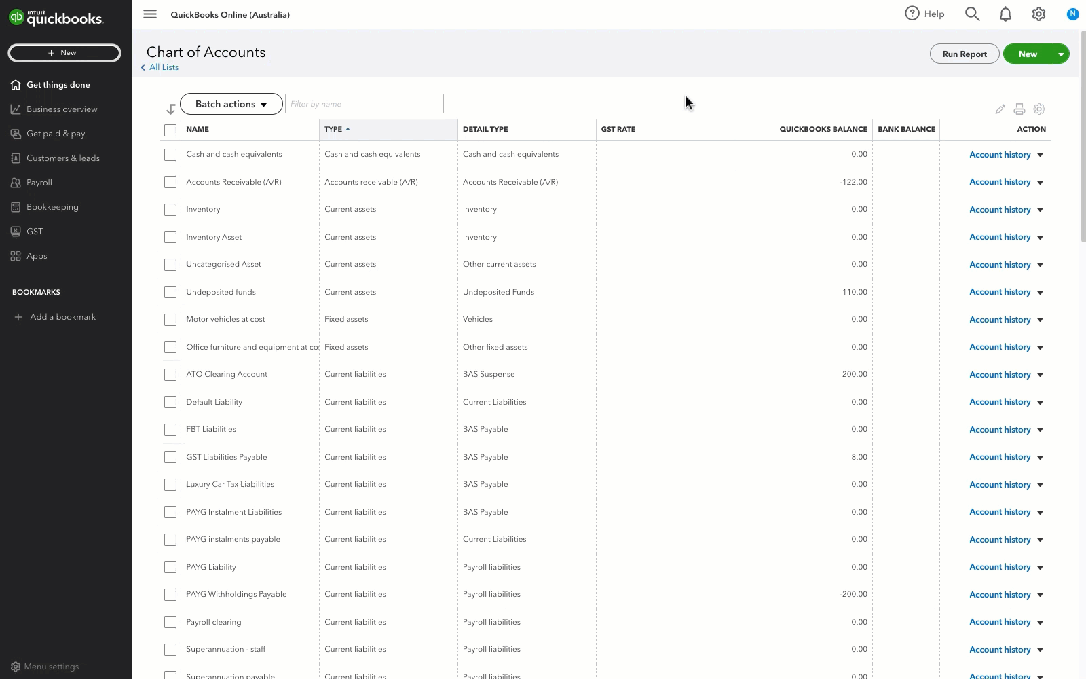1086x679 pixels.
Task: Open the notifications bell
Action: click(x=1005, y=14)
